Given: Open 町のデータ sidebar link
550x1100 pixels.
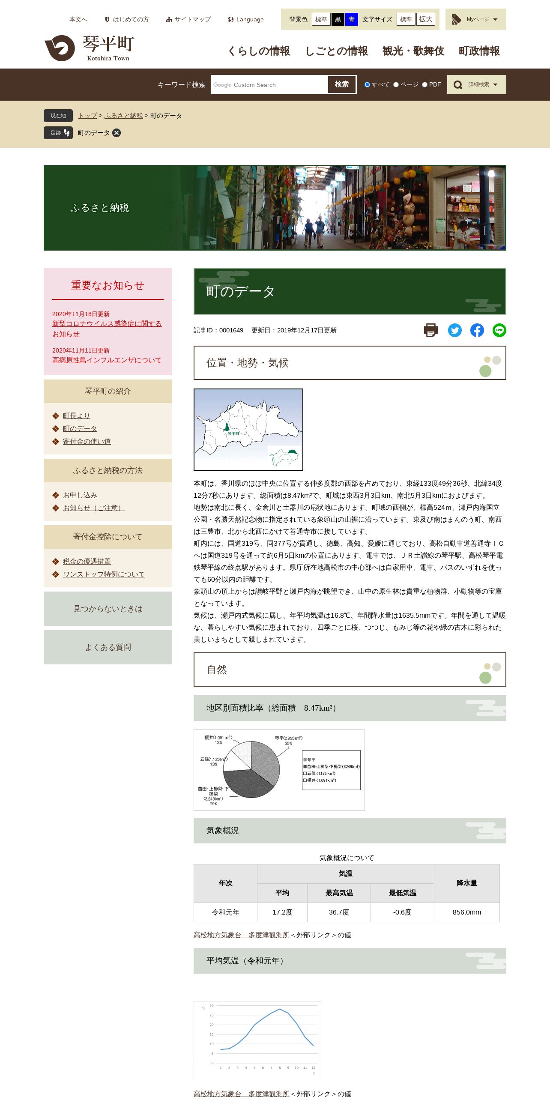Looking at the screenshot, I should click(x=80, y=429).
